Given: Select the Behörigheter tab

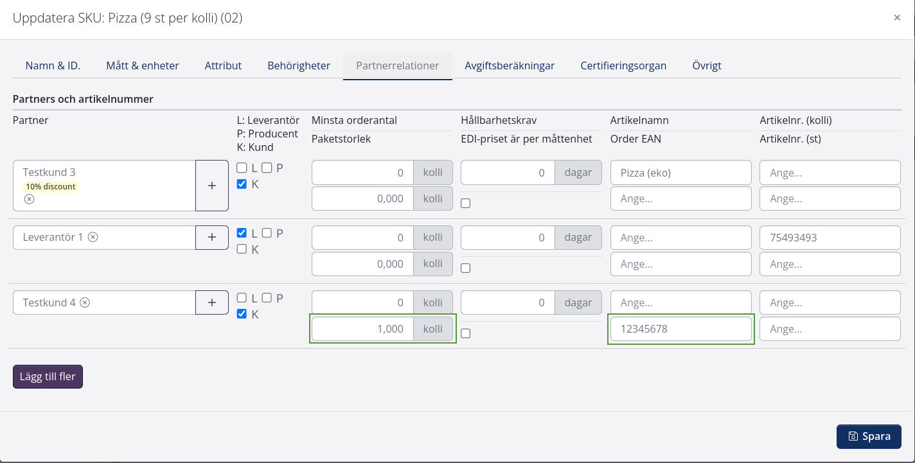Looking at the screenshot, I should (298, 66).
